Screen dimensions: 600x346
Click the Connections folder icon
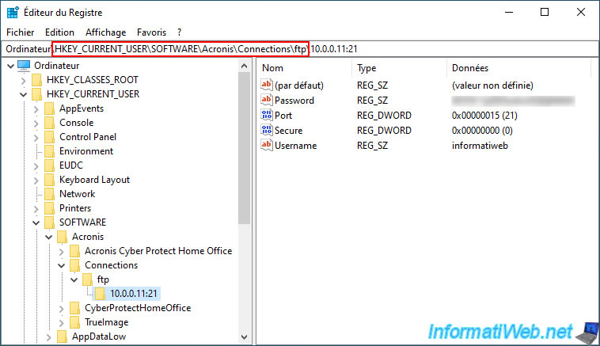74,265
